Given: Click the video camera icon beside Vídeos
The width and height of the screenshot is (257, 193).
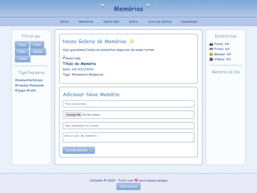Looking at the screenshot, I should pos(211,59).
